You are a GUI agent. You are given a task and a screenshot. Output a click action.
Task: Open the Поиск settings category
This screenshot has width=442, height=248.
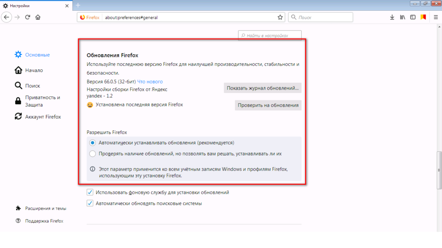(x=27, y=86)
